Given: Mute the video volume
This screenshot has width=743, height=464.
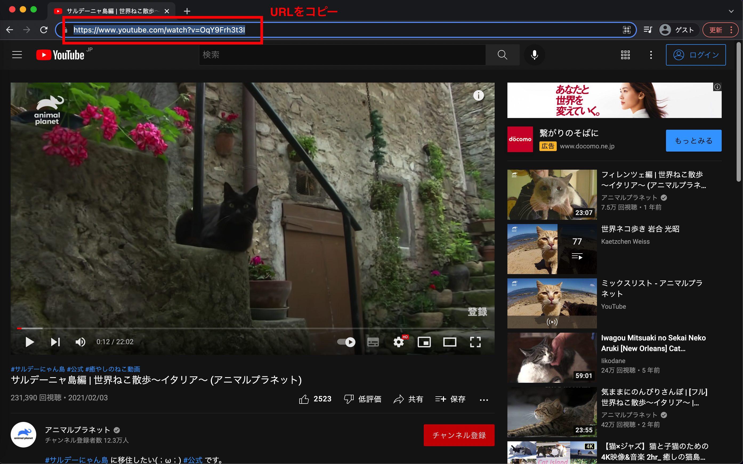Looking at the screenshot, I should pyautogui.click(x=80, y=342).
